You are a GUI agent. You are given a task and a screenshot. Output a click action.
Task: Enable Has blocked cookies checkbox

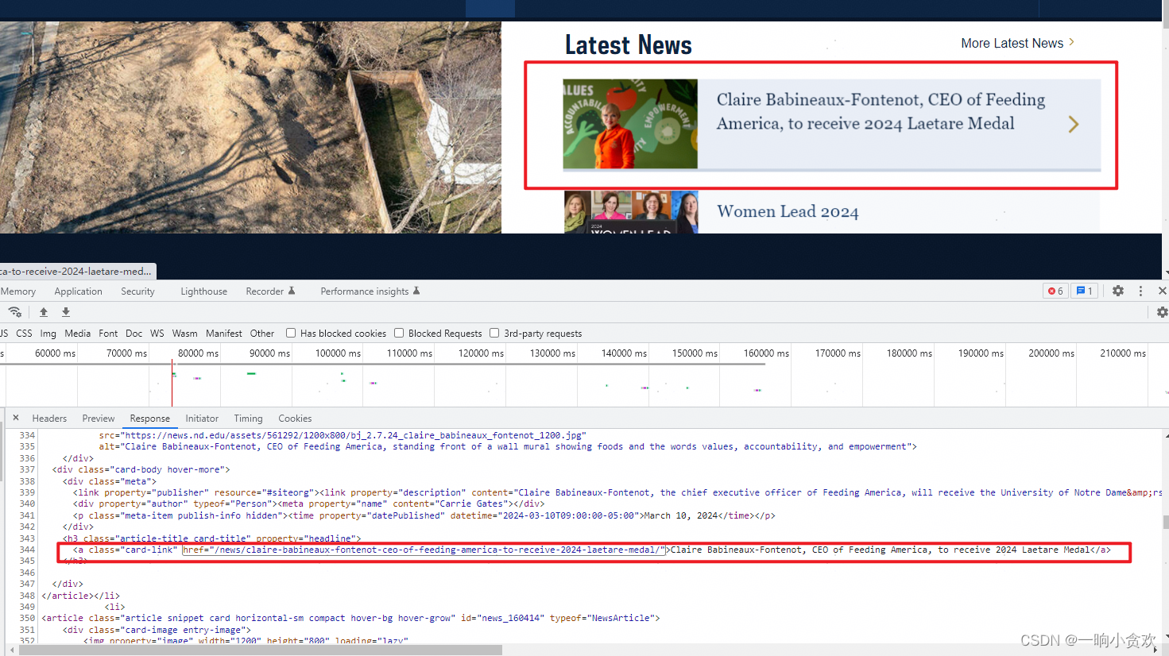coord(291,333)
